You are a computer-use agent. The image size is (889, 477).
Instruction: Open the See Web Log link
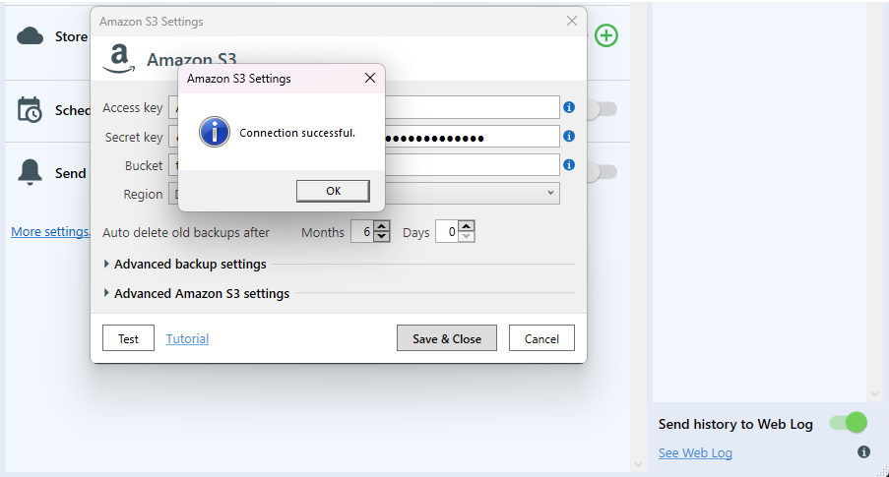pyautogui.click(x=695, y=452)
